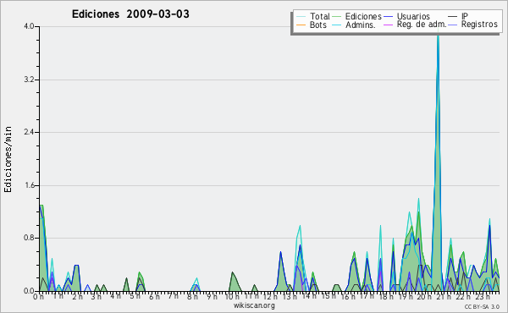Click the 'CC BY-SA 3.0' license text

point(482,307)
